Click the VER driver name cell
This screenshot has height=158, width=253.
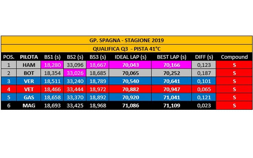coord(29,82)
